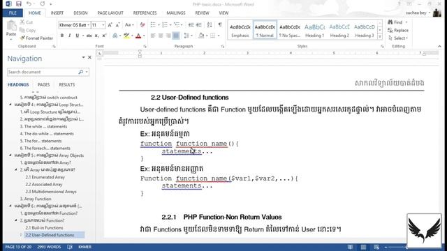This screenshot has width=447, height=251.
Task: Activate the Format Painter
Action: coord(36,38)
